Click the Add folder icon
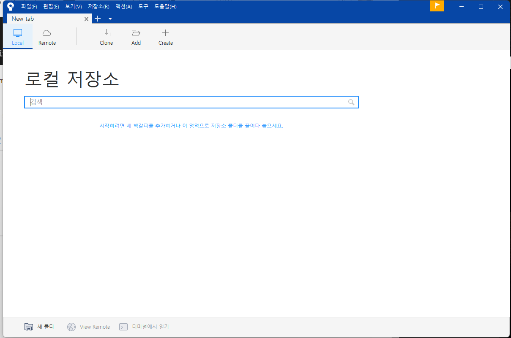The height and width of the screenshot is (338, 511). pyautogui.click(x=136, y=33)
